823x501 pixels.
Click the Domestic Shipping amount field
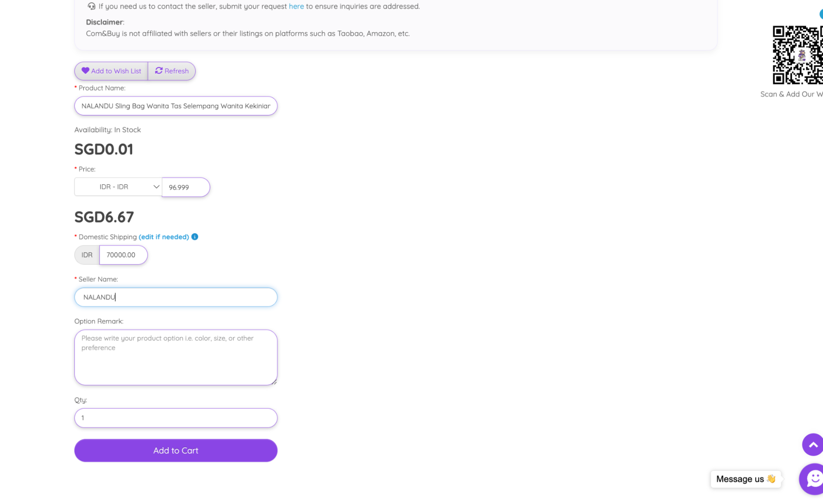[x=123, y=255]
